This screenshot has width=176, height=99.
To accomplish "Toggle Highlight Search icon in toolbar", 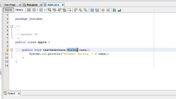I will 64,10.
